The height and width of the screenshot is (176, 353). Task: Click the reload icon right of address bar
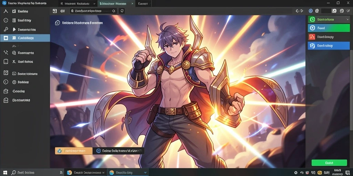pyautogui.click(x=122, y=11)
